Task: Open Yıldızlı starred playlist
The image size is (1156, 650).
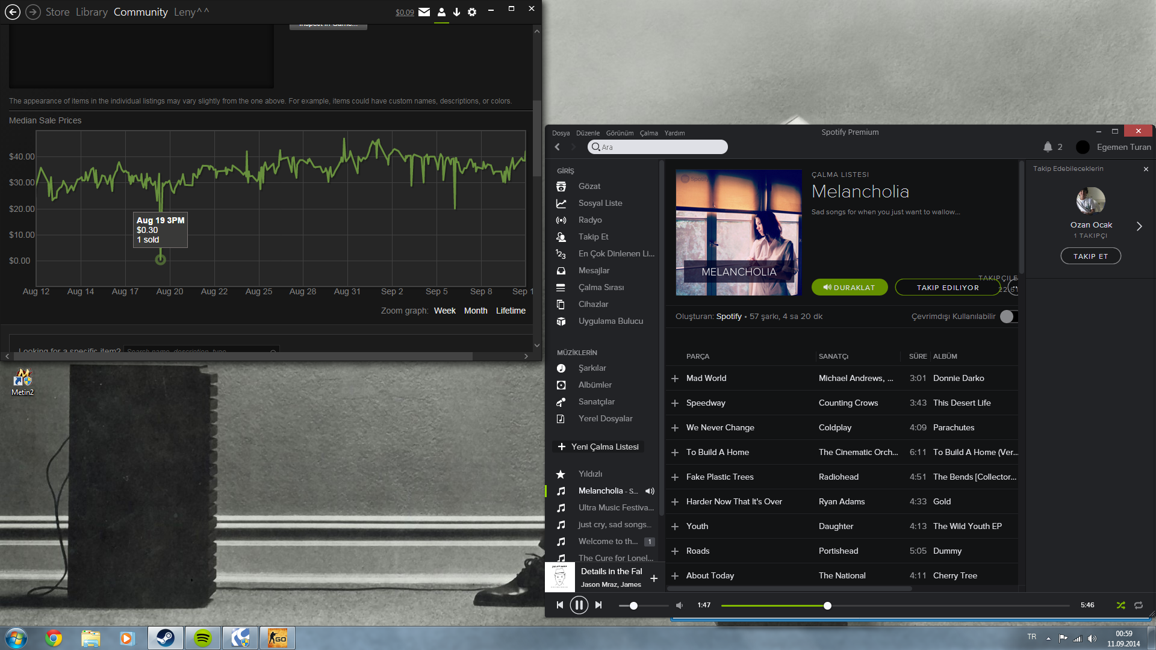Action: point(590,474)
